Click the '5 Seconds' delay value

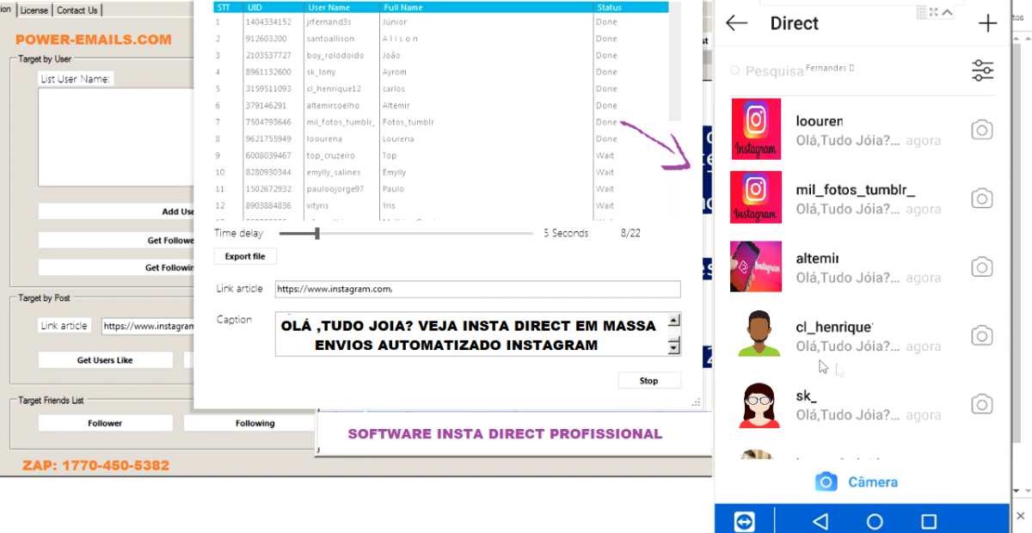[566, 233]
